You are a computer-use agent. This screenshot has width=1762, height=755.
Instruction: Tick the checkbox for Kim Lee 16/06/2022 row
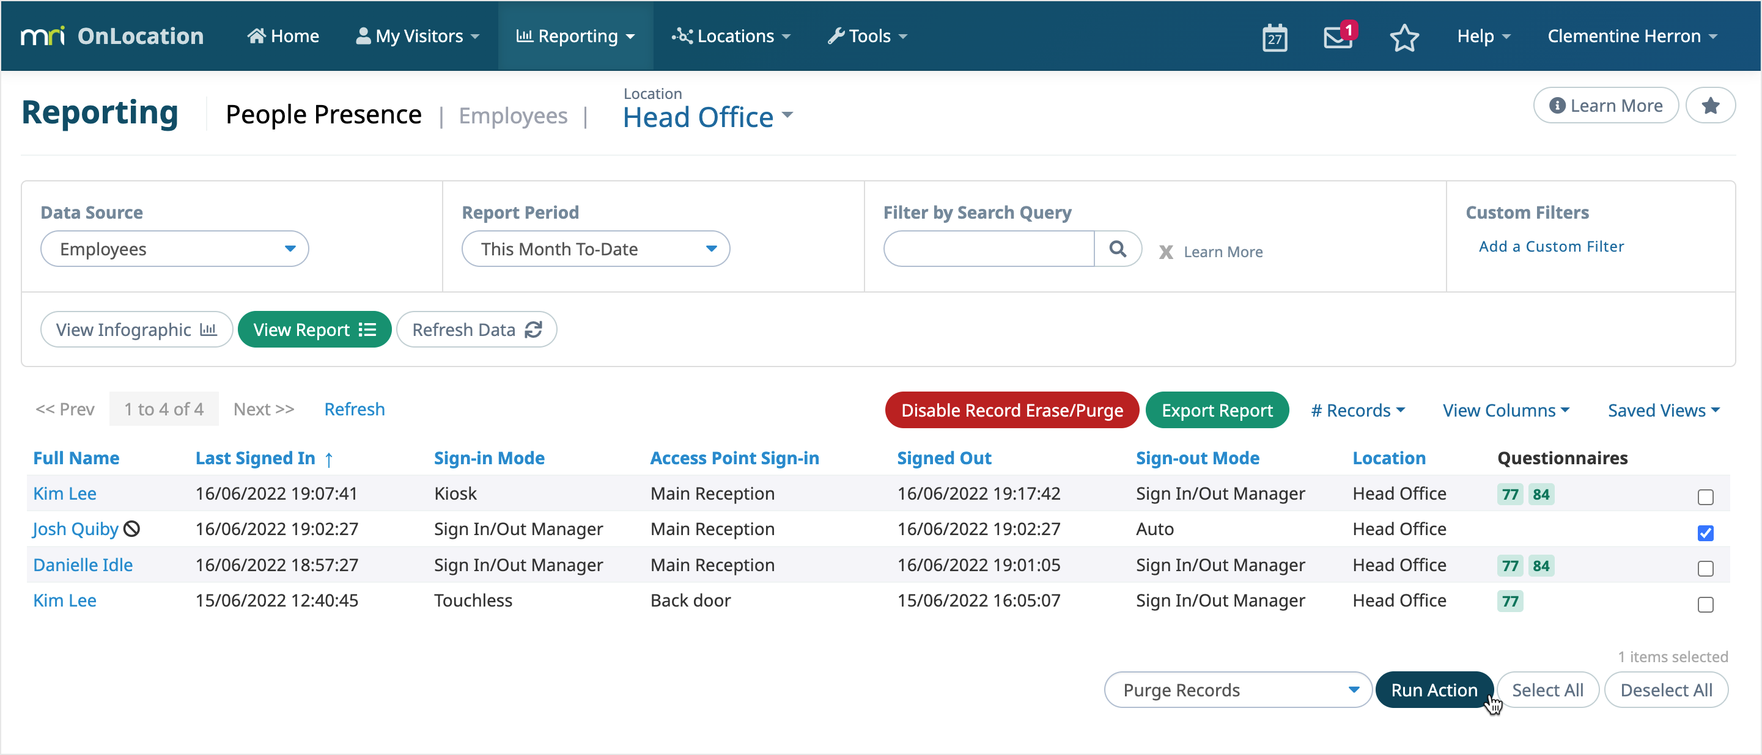tap(1705, 497)
